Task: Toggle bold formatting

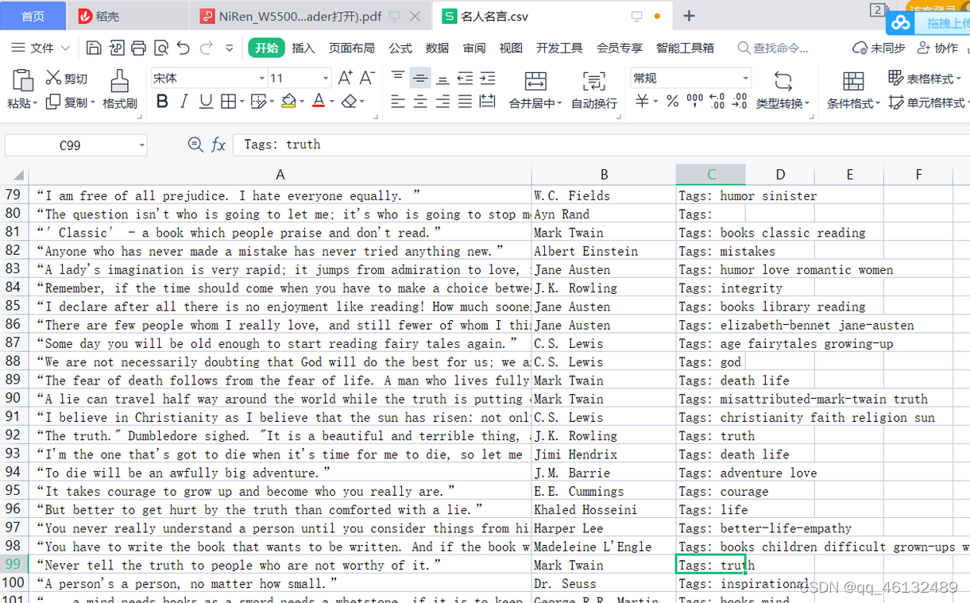Action: [162, 102]
